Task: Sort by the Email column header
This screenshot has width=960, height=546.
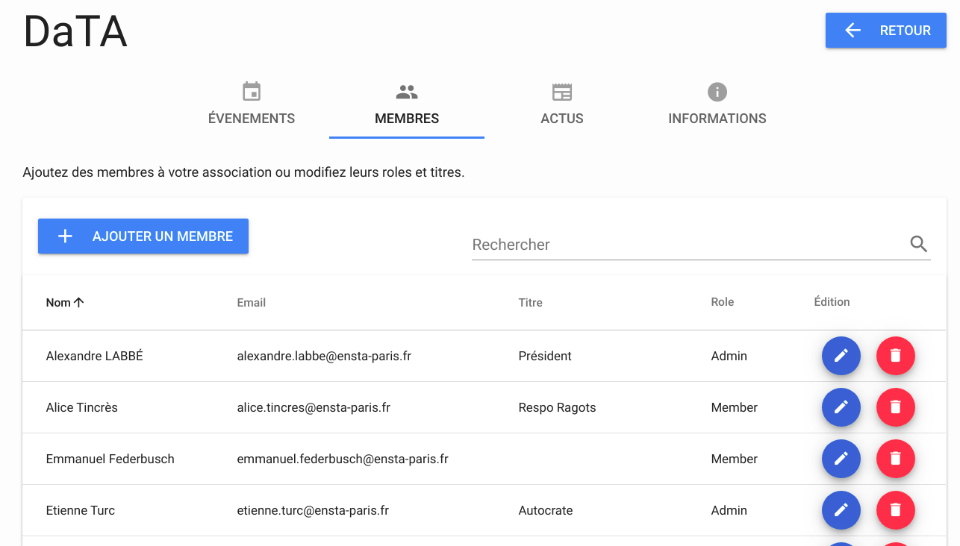Action: pyautogui.click(x=252, y=302)
